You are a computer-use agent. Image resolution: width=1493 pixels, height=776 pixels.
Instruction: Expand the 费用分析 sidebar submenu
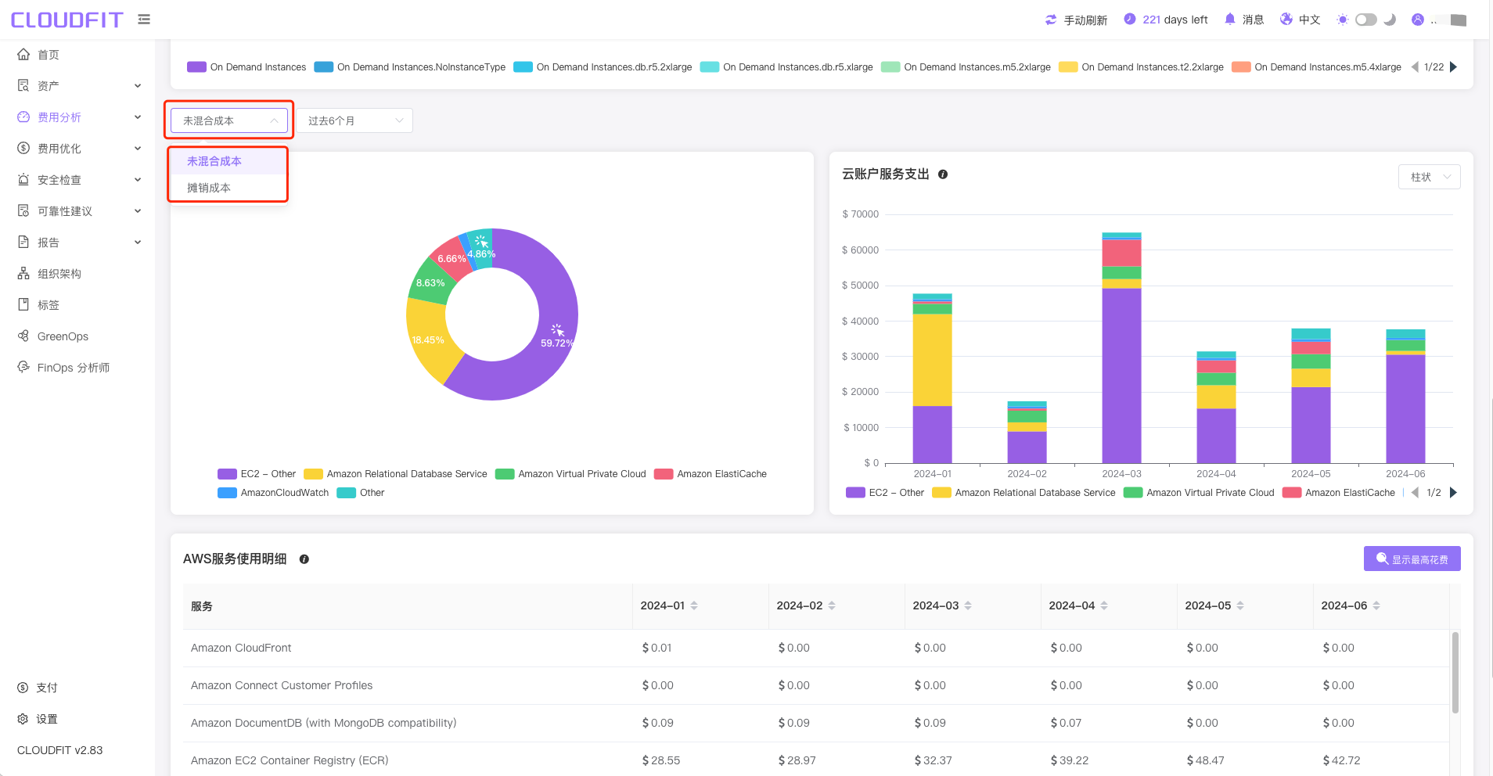[138, 117]
